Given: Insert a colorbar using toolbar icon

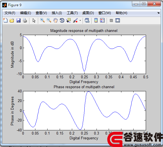Looking at the screenshot, I should point(96,20).
